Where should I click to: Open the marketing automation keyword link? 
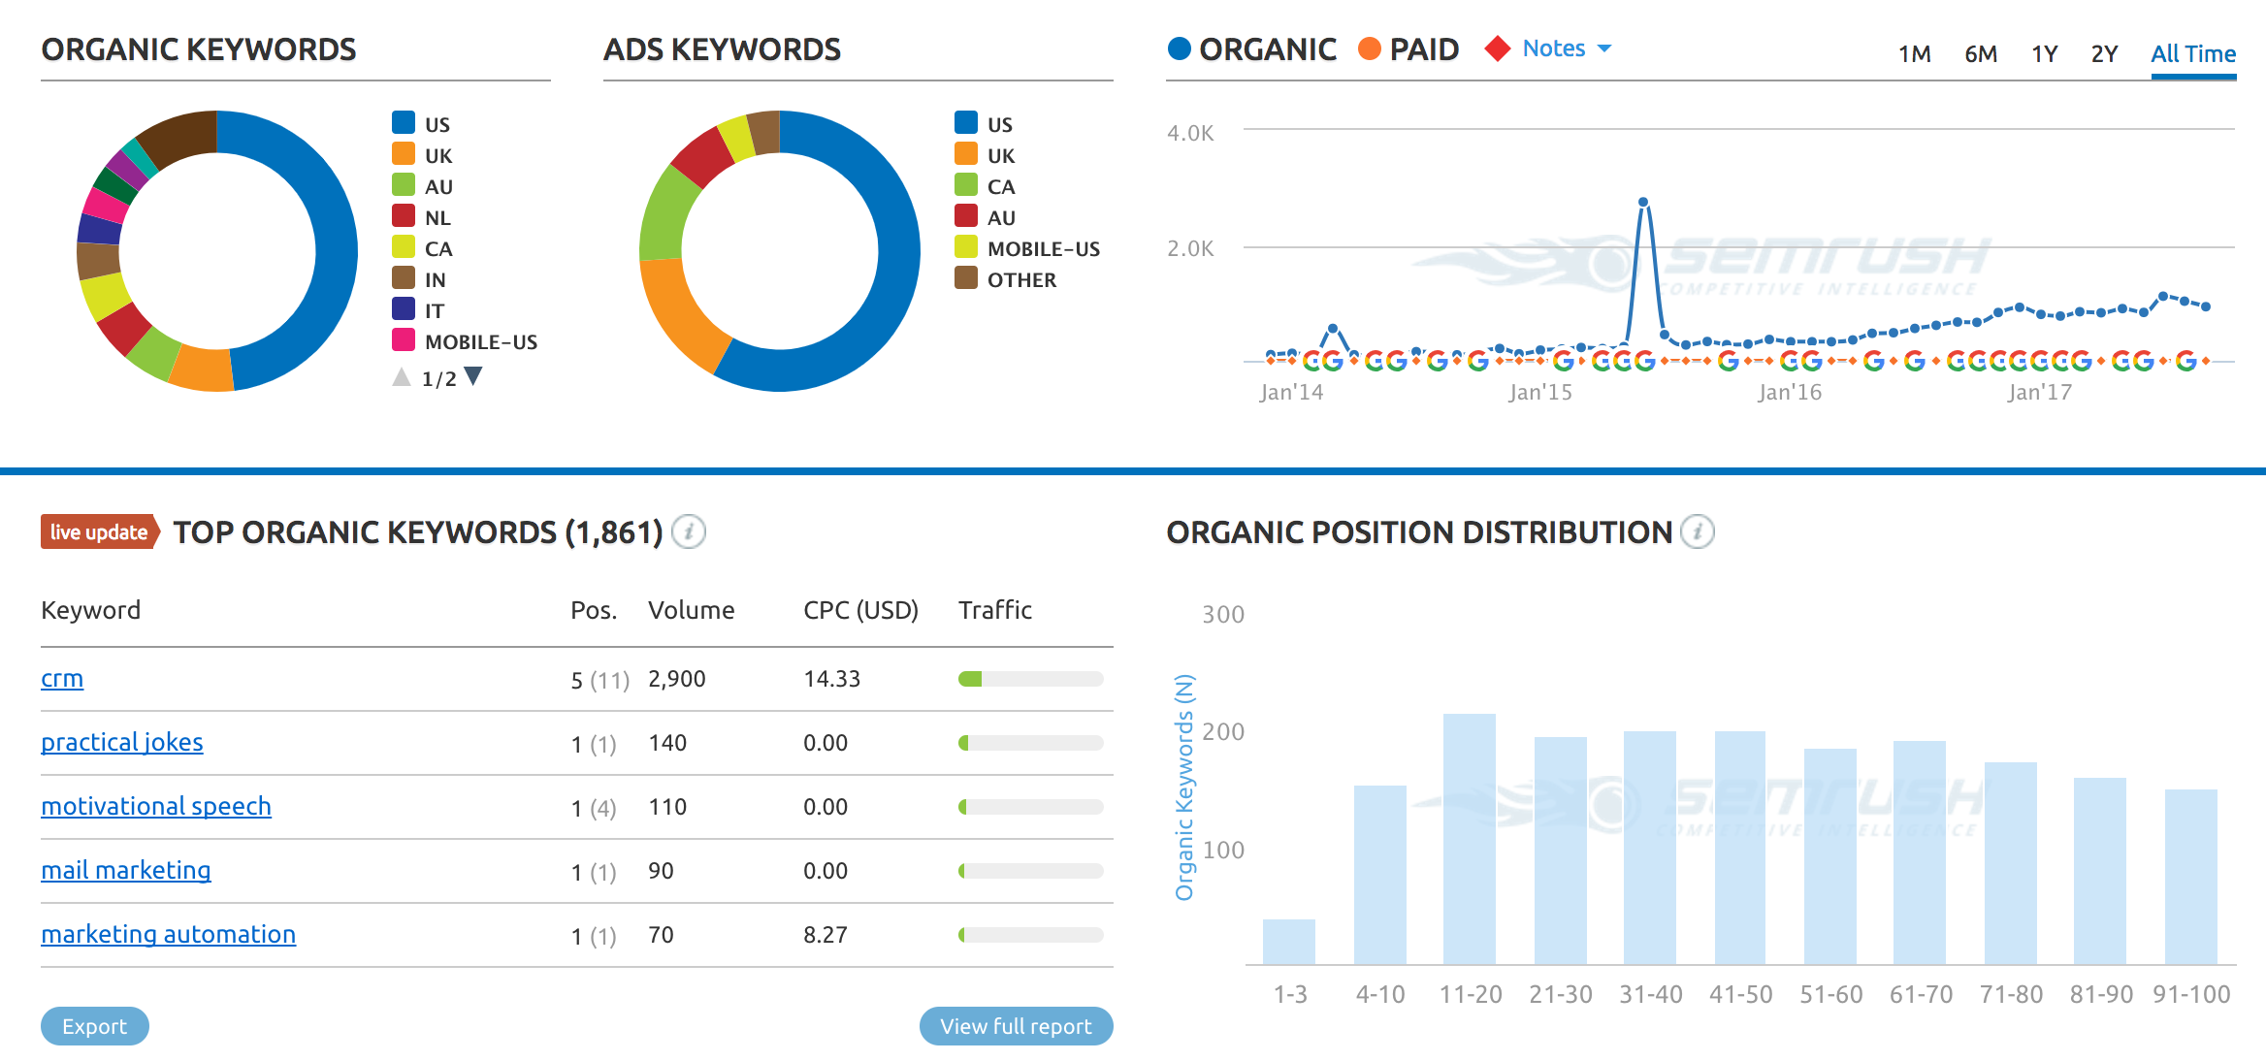point(168,934)
